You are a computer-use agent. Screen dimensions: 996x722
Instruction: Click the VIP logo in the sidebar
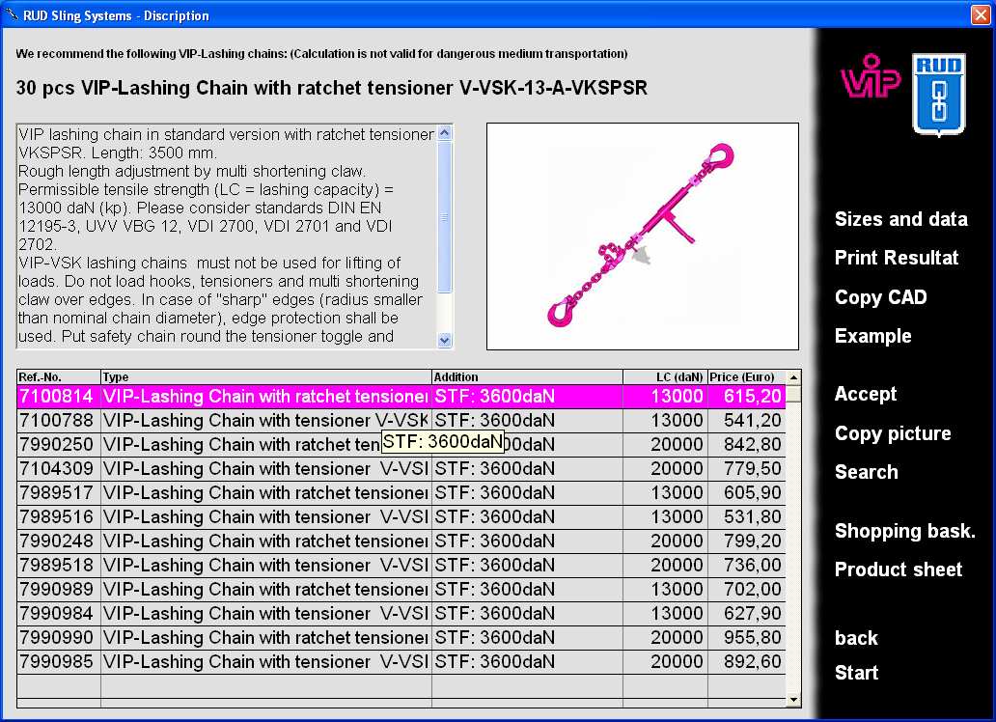coord(871,75)
